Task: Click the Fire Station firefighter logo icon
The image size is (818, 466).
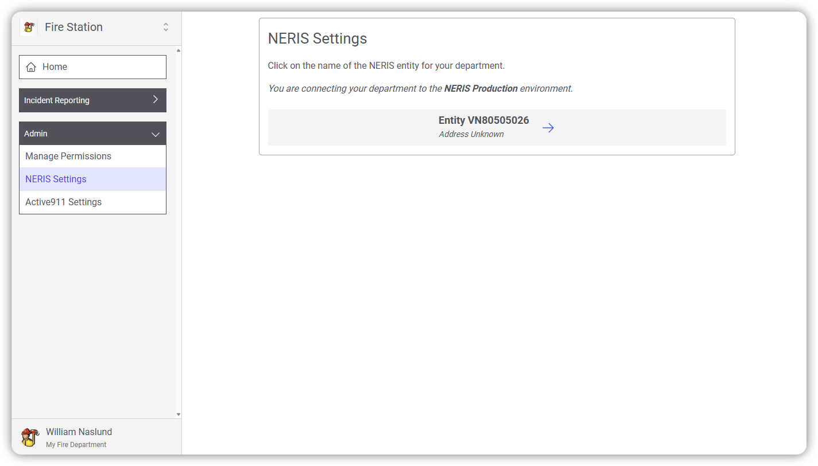Action: pyautogui.click(x=28, y=27)
